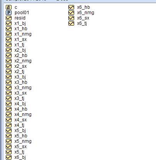Click the x3_sx series name
The image size is (156, 160).
21,93
